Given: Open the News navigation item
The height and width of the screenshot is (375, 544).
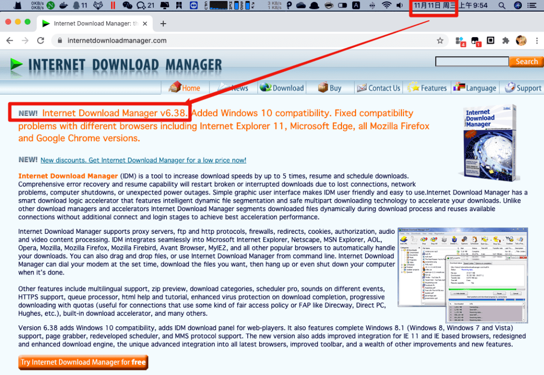Looking at the screenshot, I should click(x=233, y=87).
